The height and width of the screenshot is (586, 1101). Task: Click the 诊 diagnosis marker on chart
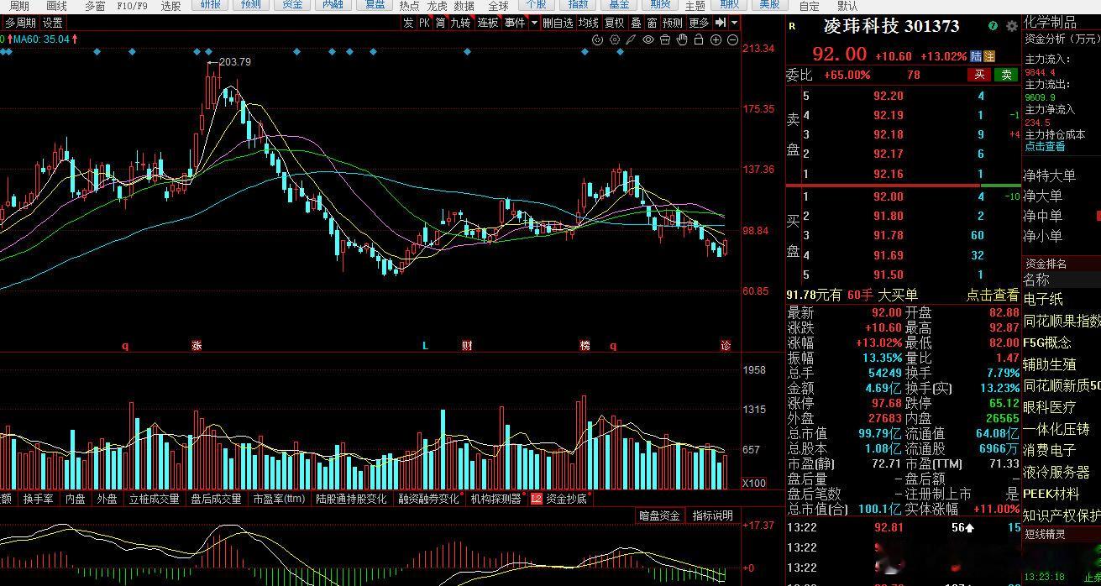[x=726, y=346]
